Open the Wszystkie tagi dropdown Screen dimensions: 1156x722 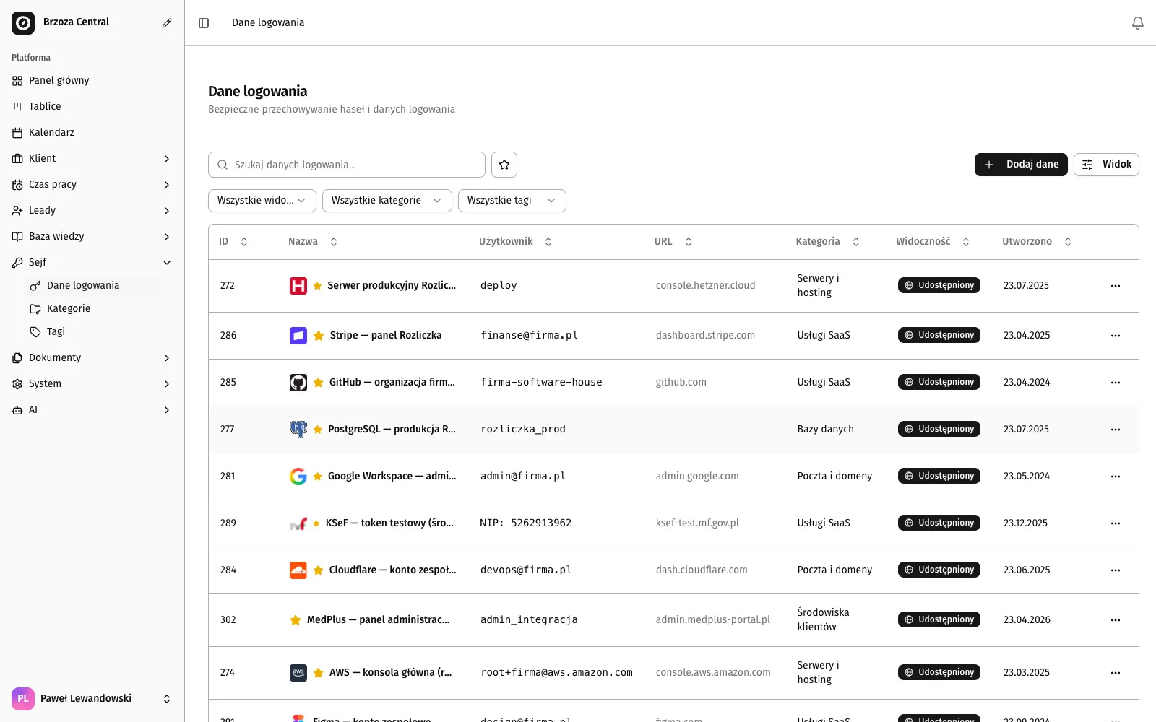512,201
